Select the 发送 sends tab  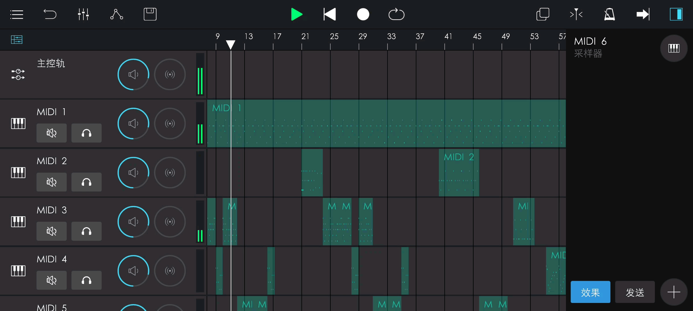pos(635,292)
